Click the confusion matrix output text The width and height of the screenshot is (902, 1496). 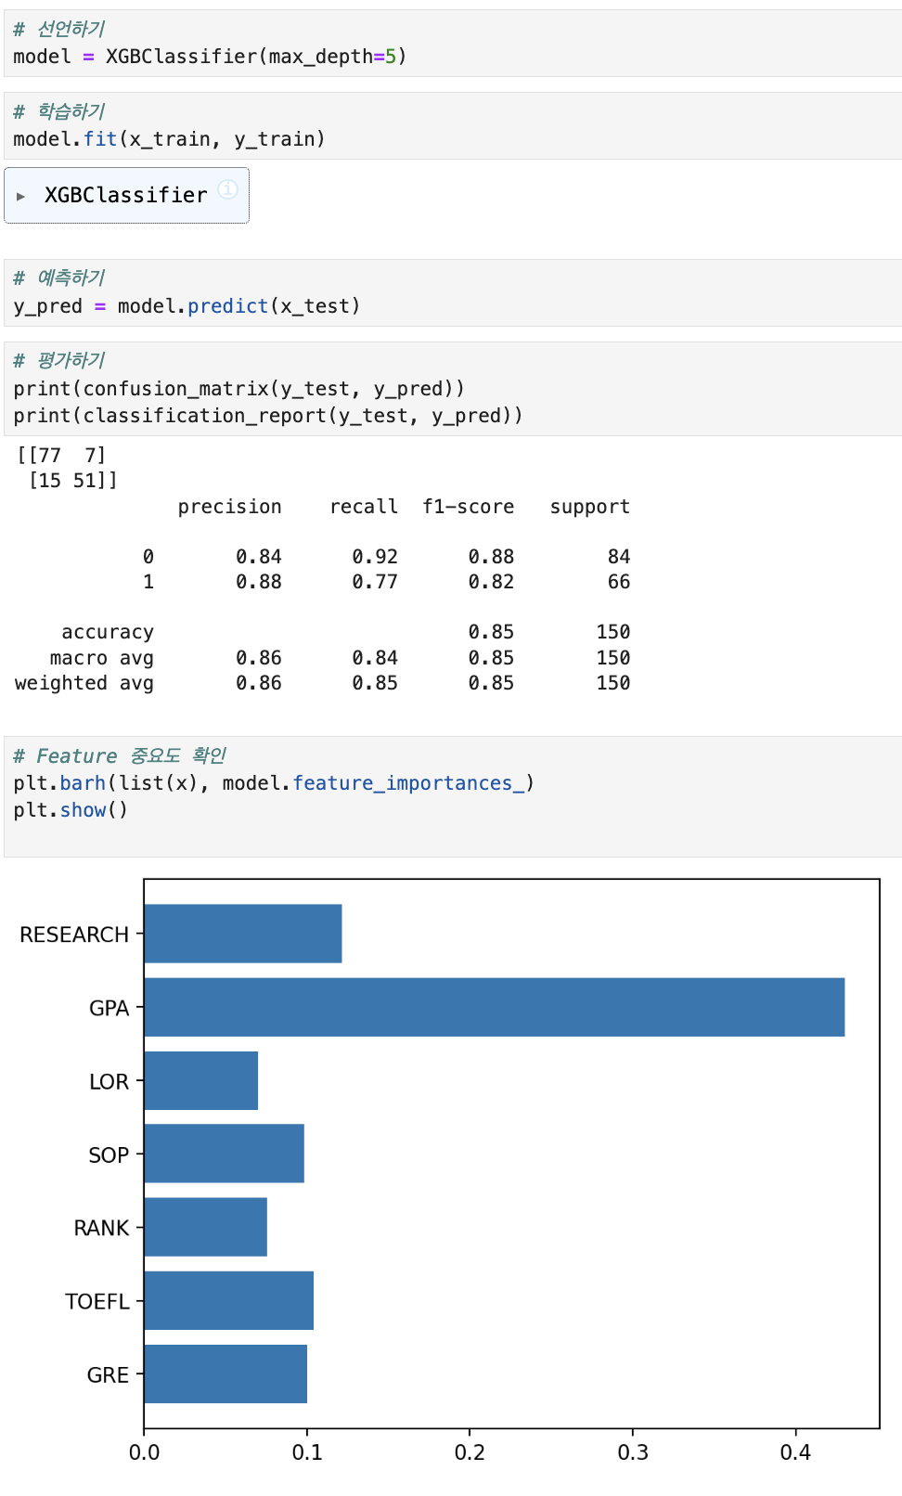coord(67,468)
